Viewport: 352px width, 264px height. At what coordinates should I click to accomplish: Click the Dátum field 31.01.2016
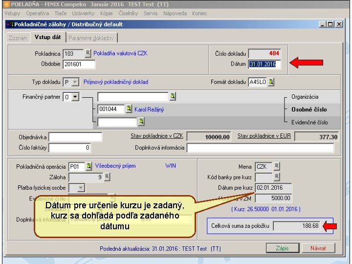[x=264, y=64]
